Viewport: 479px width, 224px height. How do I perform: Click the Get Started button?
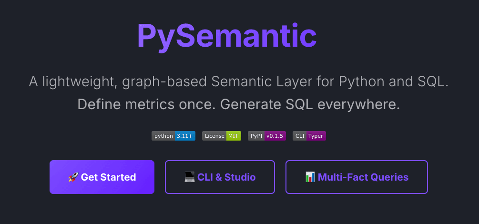[x=102, y=177]
